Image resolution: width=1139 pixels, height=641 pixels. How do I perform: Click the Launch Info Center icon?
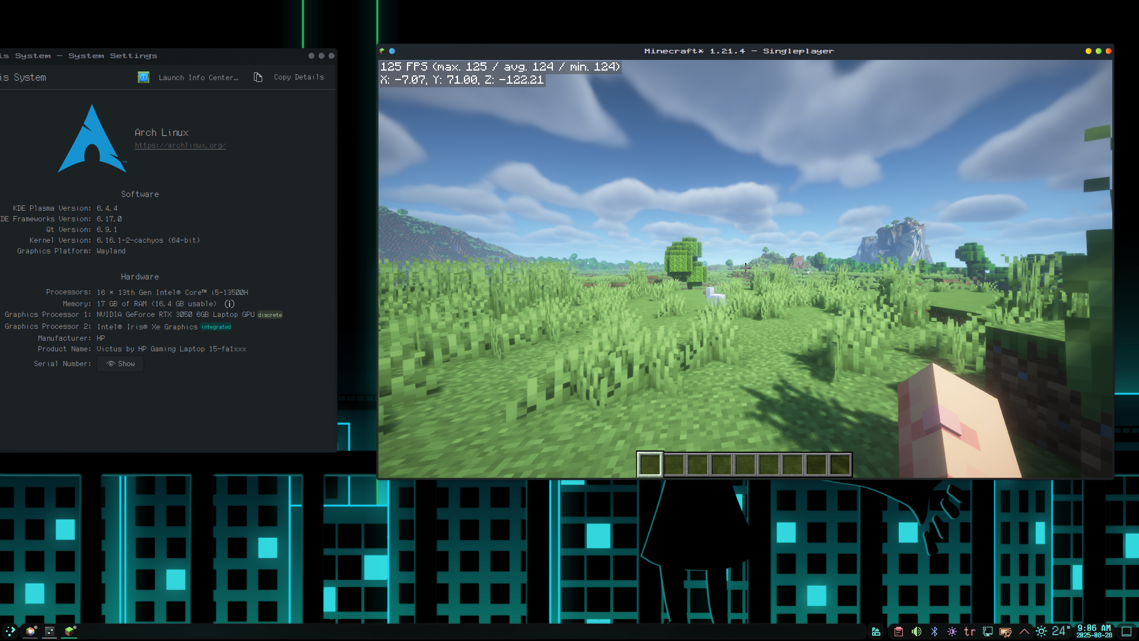[x=144, y=77]
